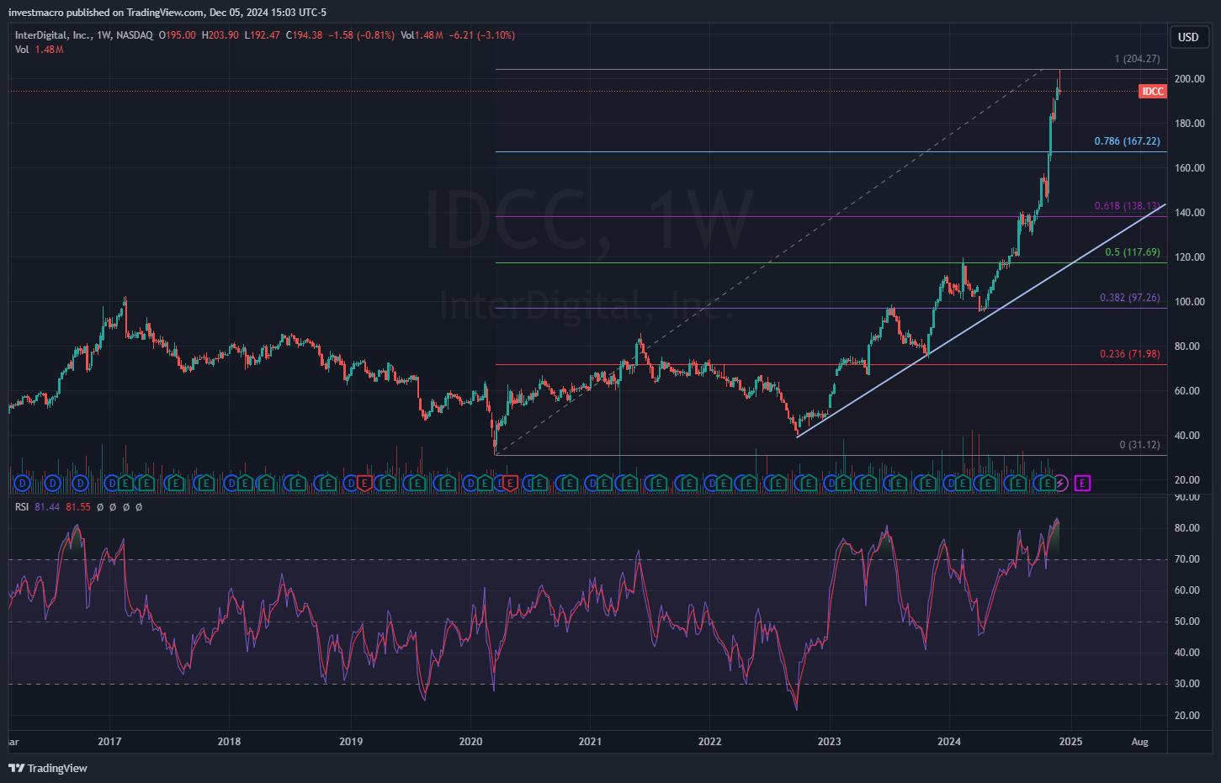The image size is (1221, 783).
Task: Click the 2018 time axis label
Action: point(229,742)
